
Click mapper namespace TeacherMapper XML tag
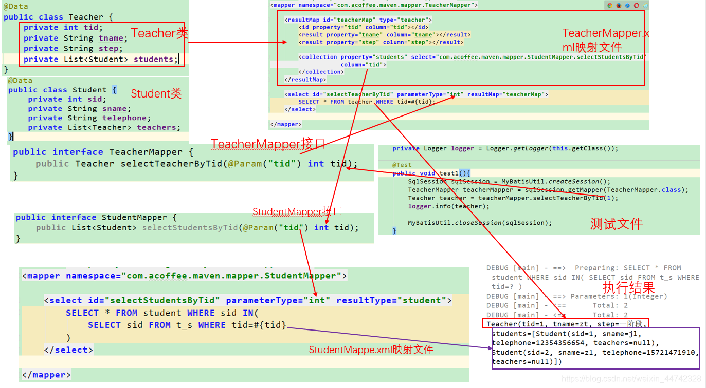[374, 5]
